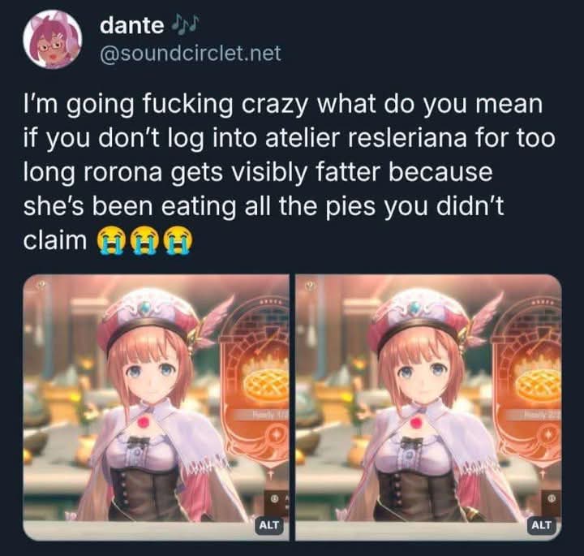Viewport: 584px width, 556px height.
Task: Click the small round icon above right ALT badge
Action: coord(550,498)
